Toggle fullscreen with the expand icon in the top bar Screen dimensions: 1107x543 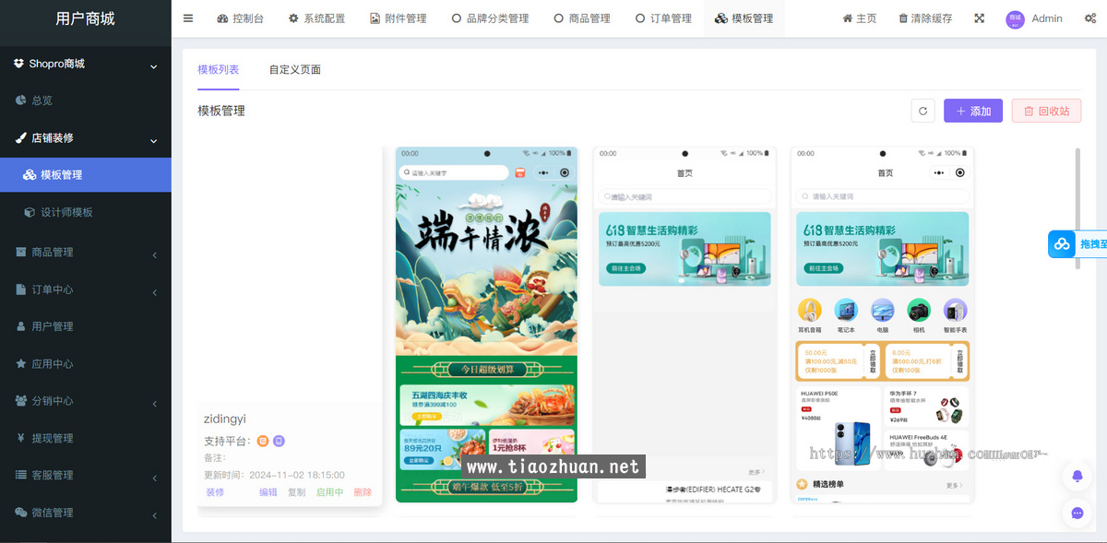(x=979, y=18)
